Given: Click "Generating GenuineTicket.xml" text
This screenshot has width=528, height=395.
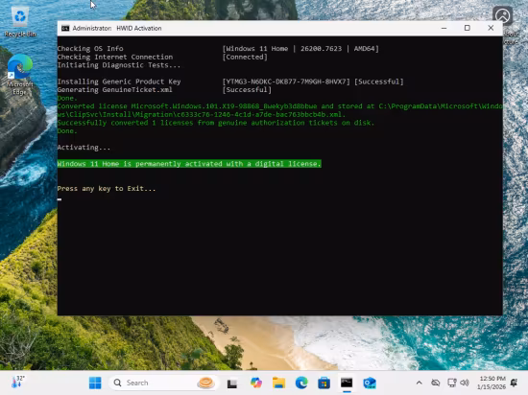Looking at the screenshot, I should pyautogui.click(x=115, y=90).
